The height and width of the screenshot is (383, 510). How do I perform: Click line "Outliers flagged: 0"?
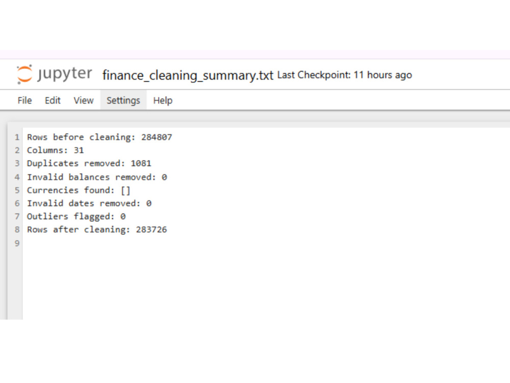(x=76, y=216)
